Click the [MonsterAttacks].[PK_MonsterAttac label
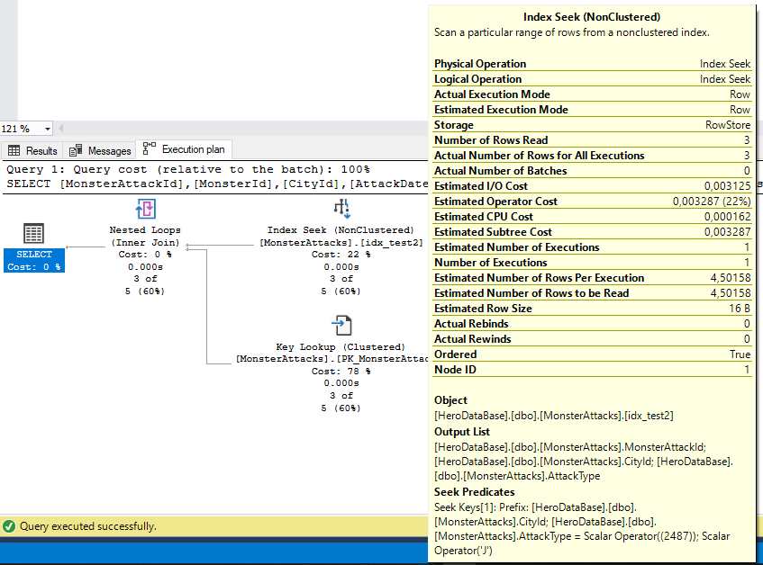 point(332,359)
